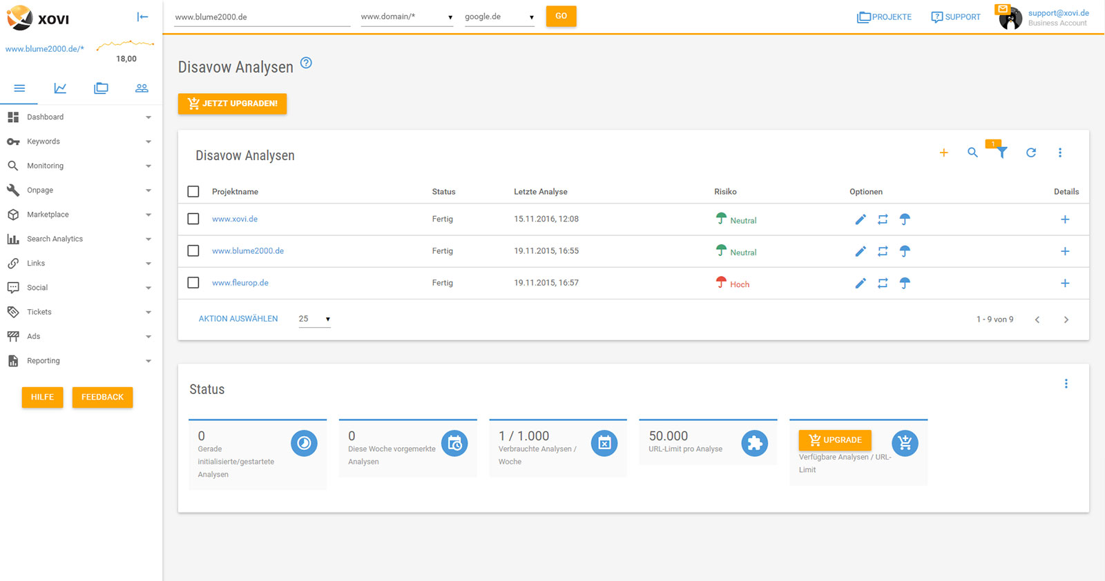
Task: Click the GO button
Action: pyautogui.click(x=561, y=16)
